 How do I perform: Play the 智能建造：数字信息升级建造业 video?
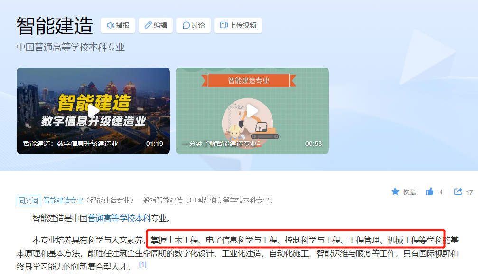point(94,111)
